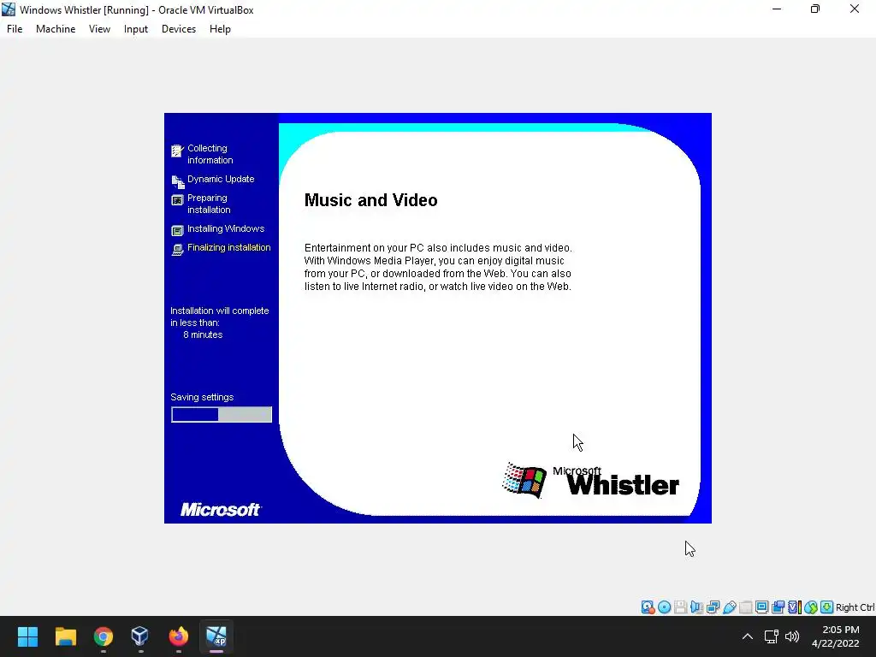Click the hard disk activity status icon

click(x=648, y=607)
